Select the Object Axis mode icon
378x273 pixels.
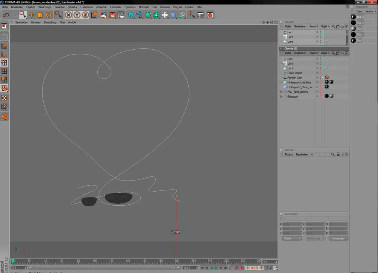[x=4, y=54]
